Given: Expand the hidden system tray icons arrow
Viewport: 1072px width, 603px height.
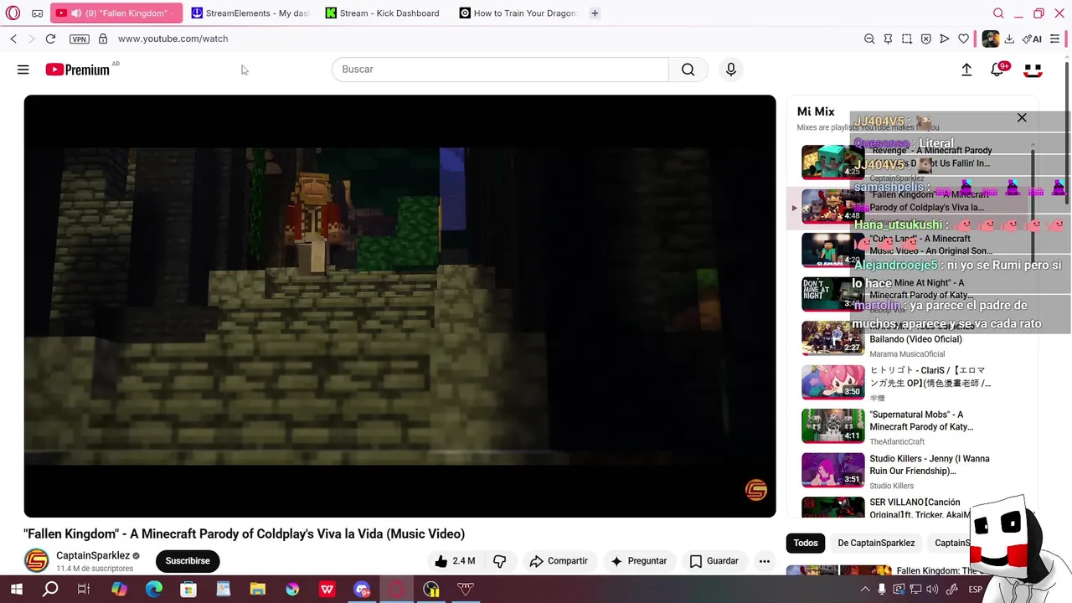Looking at the screenshot, I should tap(866, 590).
